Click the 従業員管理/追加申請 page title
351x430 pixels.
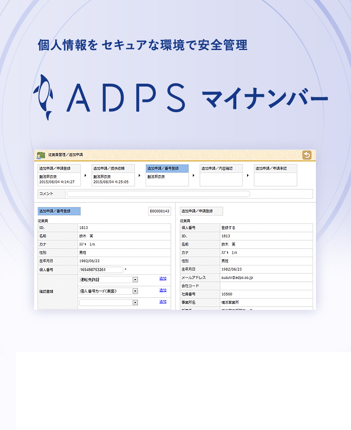click(x=66, y=155)
